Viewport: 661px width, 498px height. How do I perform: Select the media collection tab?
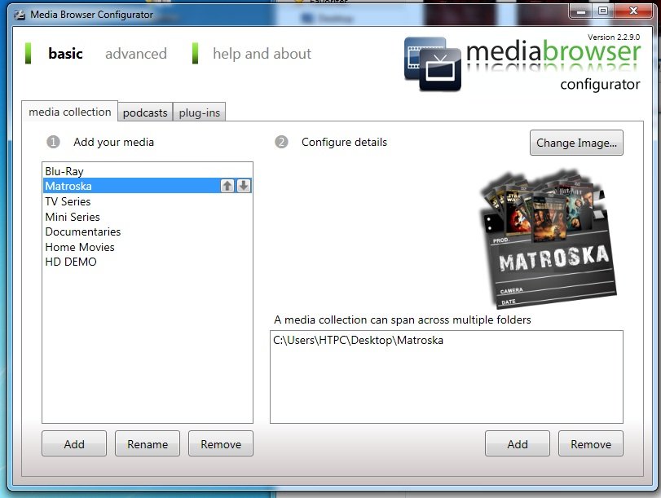70,112
